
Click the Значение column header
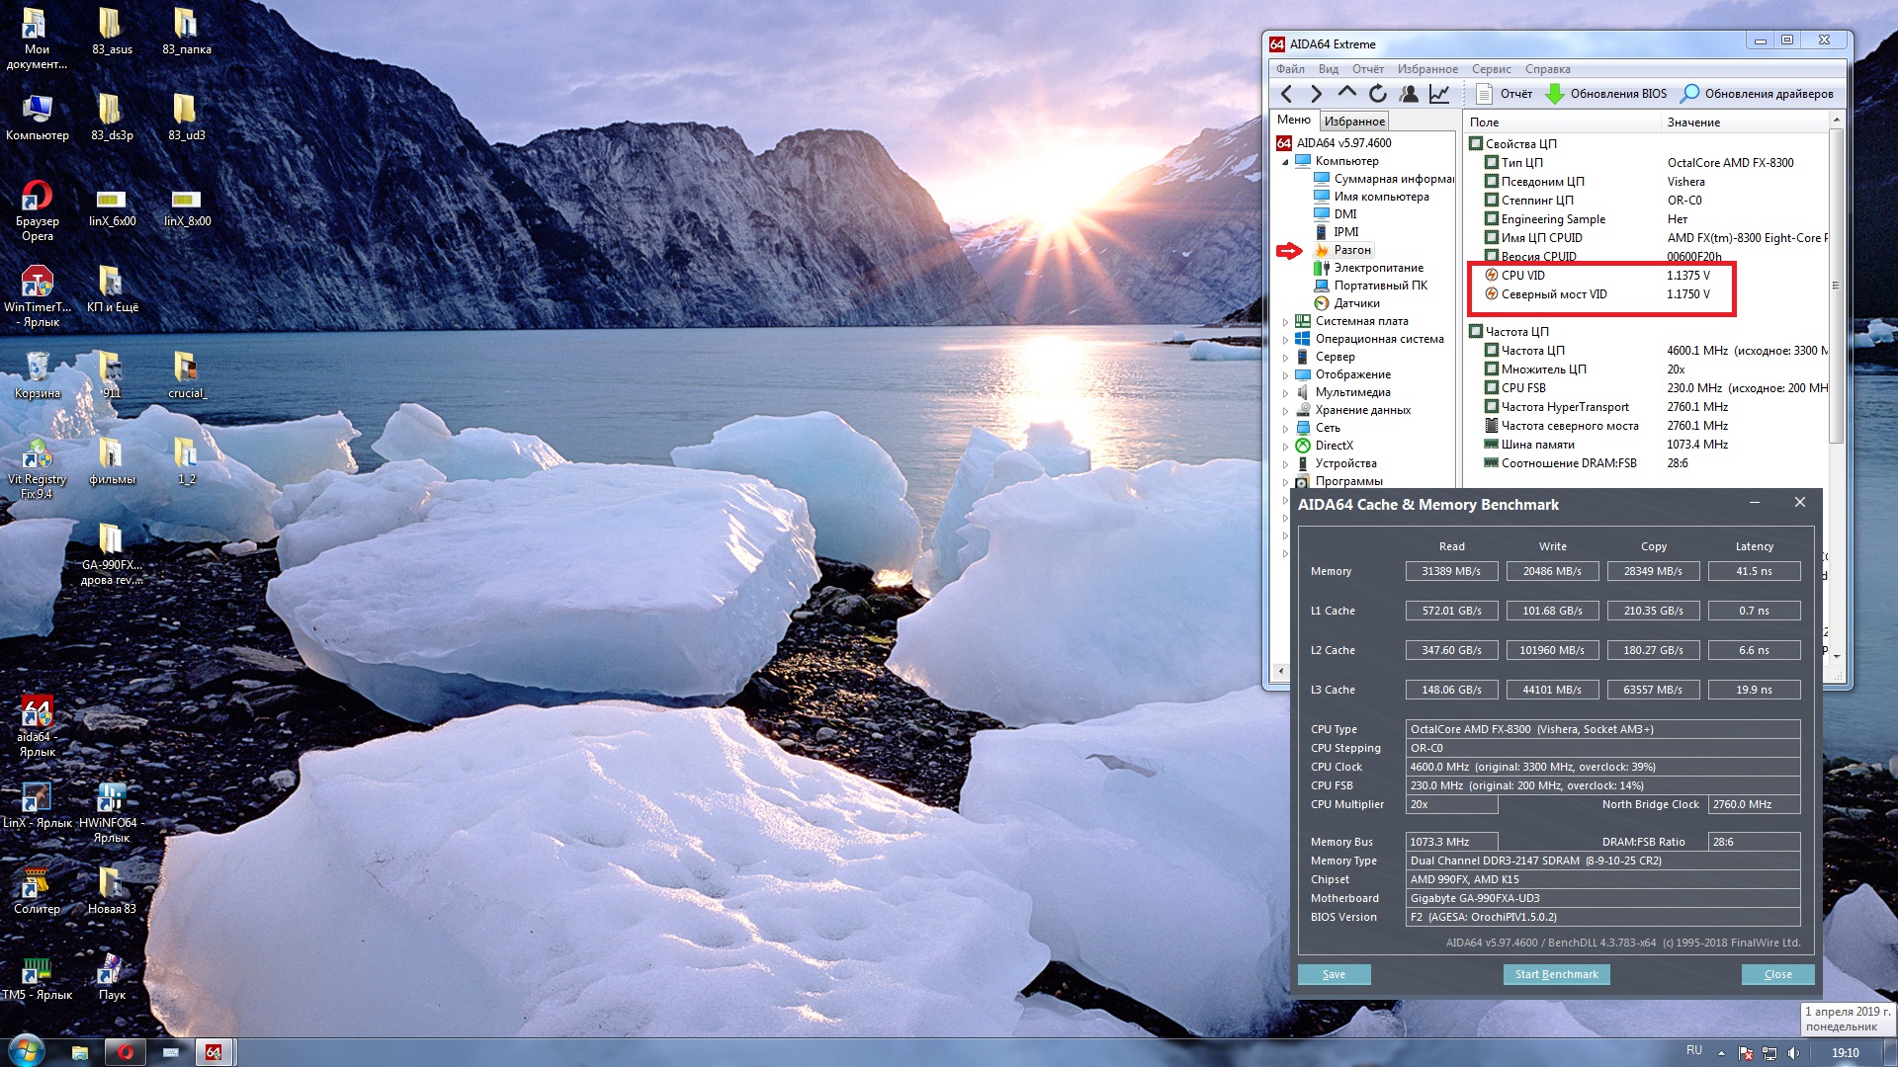tap(1693, 123)
